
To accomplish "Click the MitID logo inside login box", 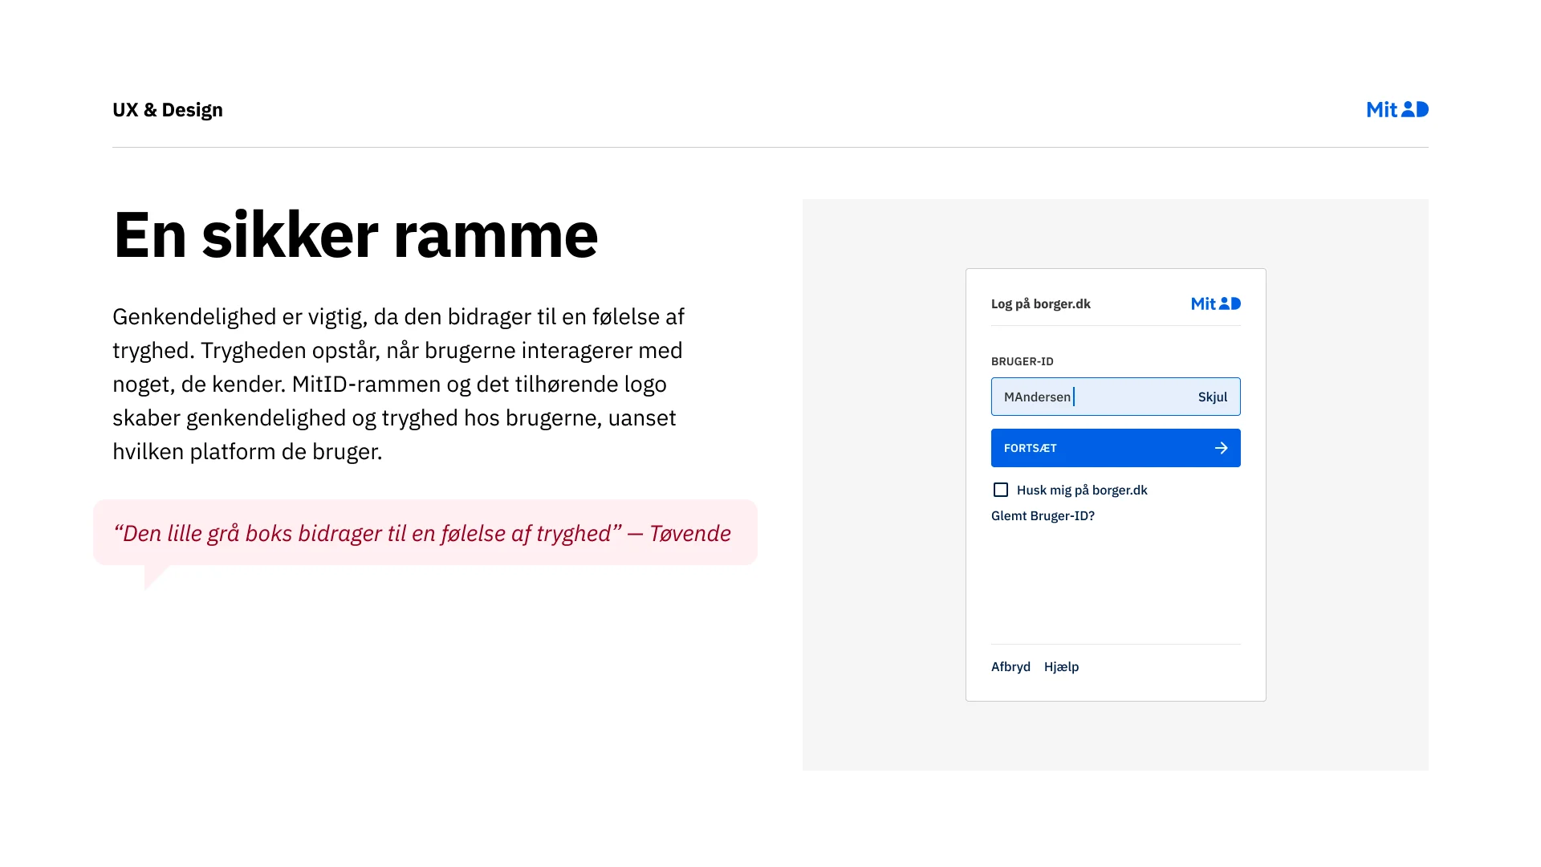I will 1215,303.
